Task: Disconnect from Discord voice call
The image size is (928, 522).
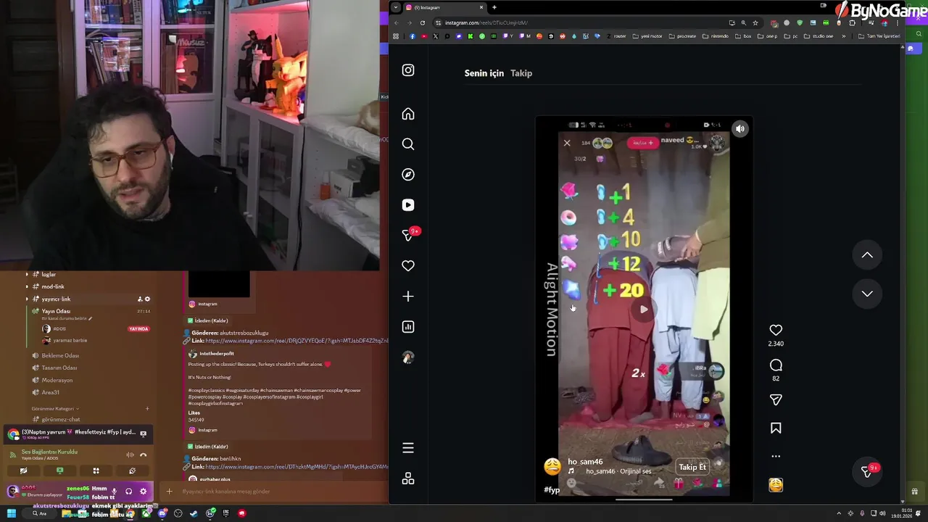Action: click(144, 455)
